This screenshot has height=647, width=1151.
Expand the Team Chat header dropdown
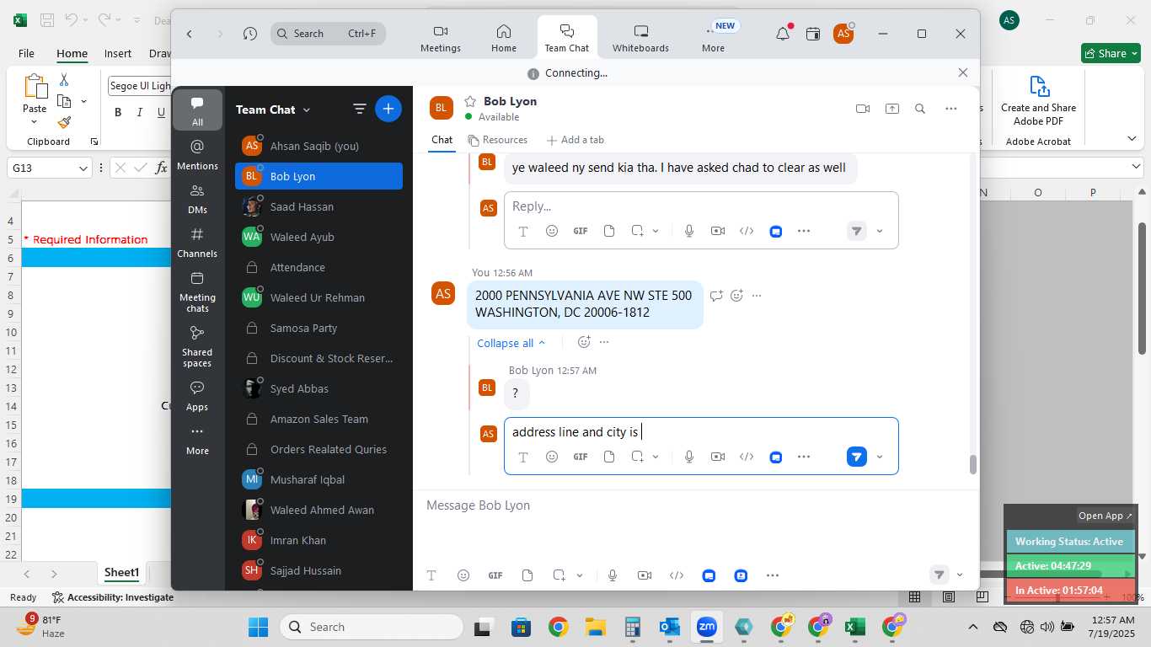(x=306, y=110)
